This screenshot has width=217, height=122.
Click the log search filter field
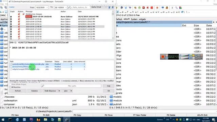(79, 7)
